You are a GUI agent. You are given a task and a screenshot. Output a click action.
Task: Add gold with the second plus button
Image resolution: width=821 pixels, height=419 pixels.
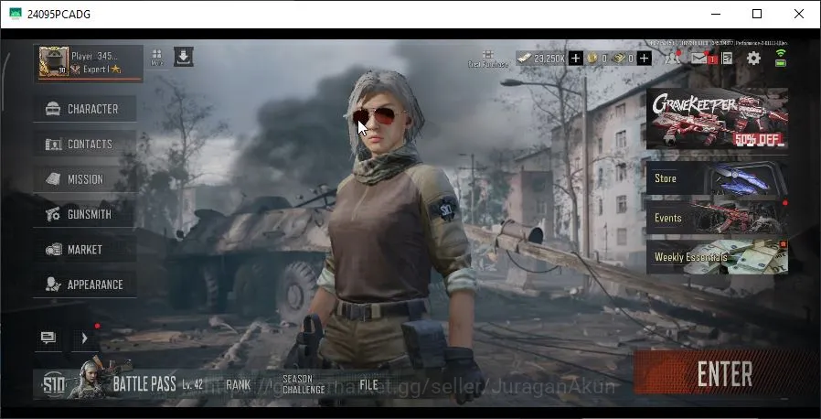coord(645,59)
